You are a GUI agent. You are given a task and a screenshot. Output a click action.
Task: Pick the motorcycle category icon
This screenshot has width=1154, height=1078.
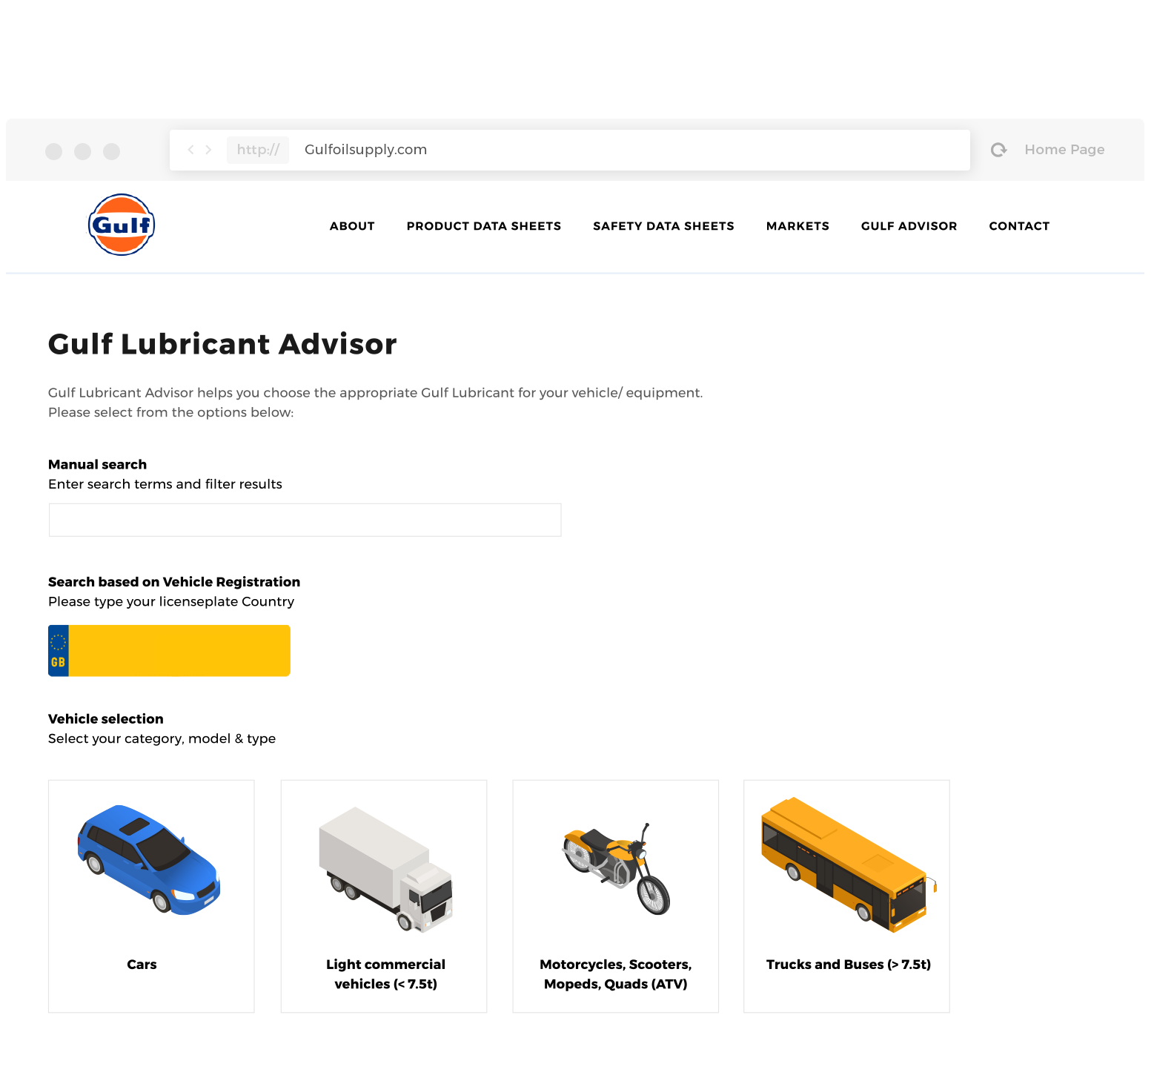coord(616,868)
